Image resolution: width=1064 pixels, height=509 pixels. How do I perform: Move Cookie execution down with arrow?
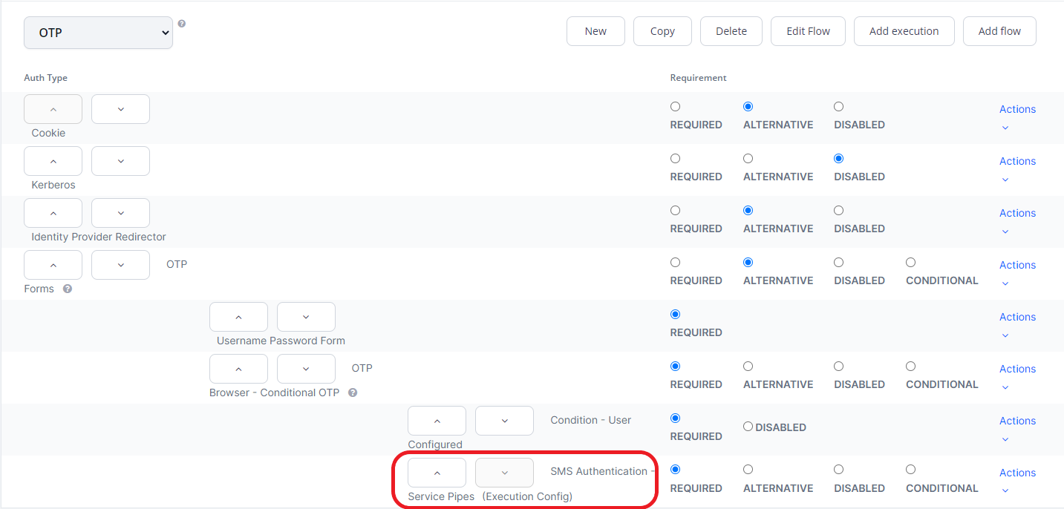(x=120, y=109)
